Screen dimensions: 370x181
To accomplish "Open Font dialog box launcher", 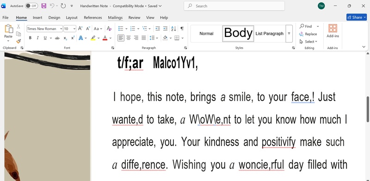I will click(112, 48).
